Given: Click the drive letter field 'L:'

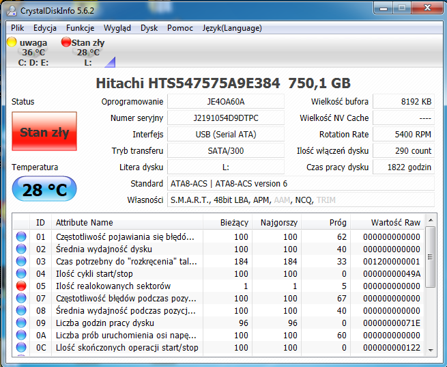Looking at the screenshot, I should coord(226,167).
